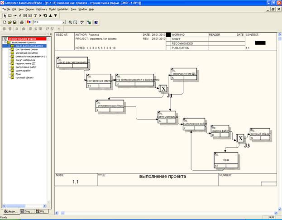Open the zoom percentage dropdown arrow

pos(64,22)
